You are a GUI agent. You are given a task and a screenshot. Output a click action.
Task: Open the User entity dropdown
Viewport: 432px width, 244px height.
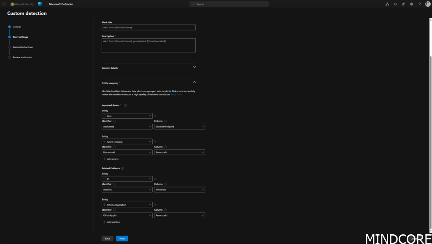127,116
